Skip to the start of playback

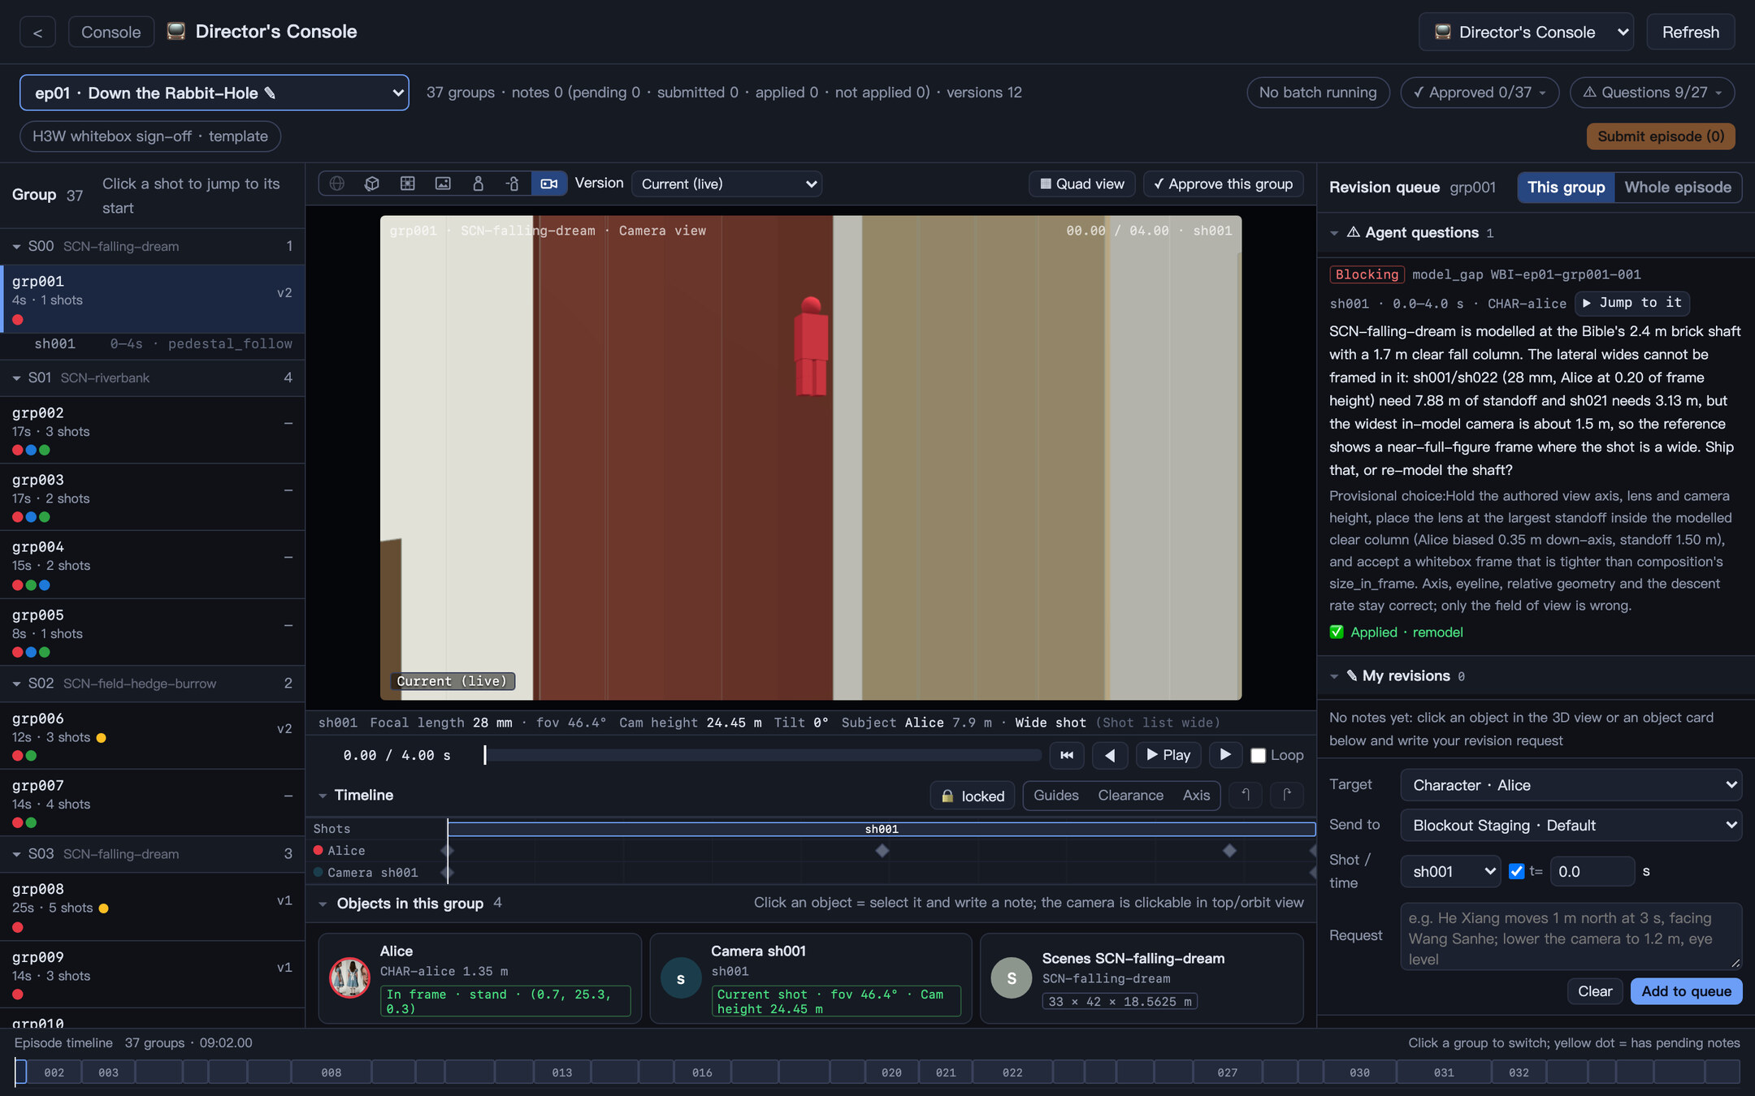point(1067,755)
